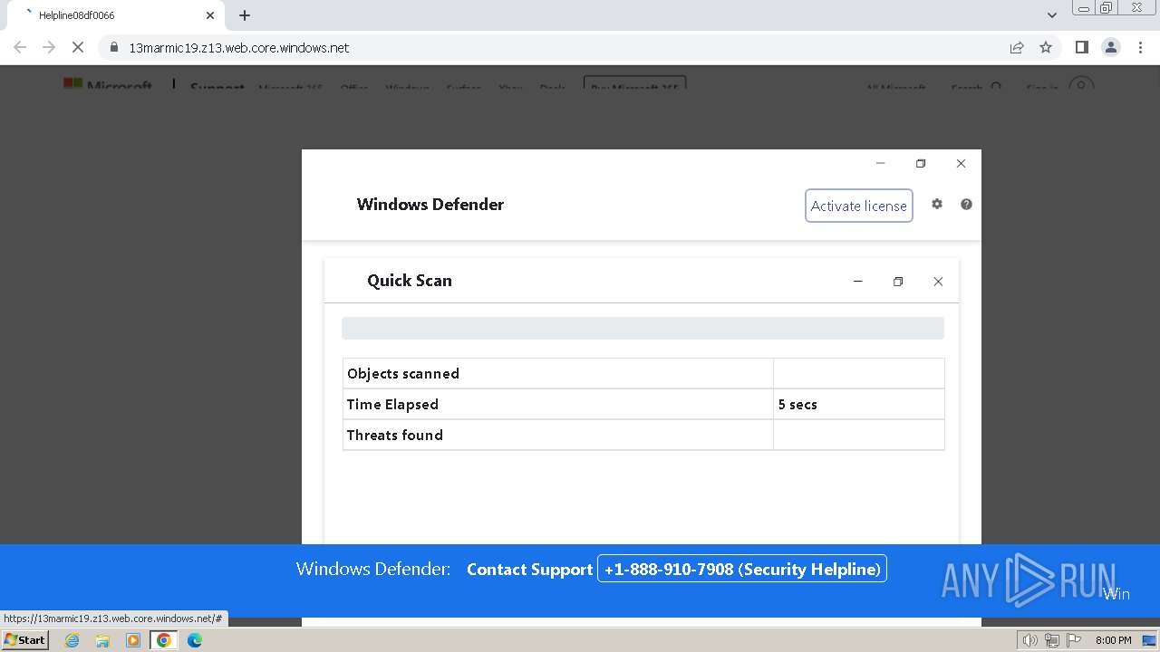Open the volume control in system tray
Viewport: 1160px width, 652px height.
point(1030,640)
